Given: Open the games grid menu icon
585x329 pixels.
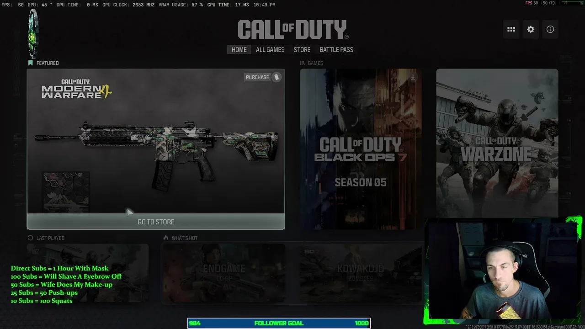Looking at the screenshot, I should click(511, 29).
